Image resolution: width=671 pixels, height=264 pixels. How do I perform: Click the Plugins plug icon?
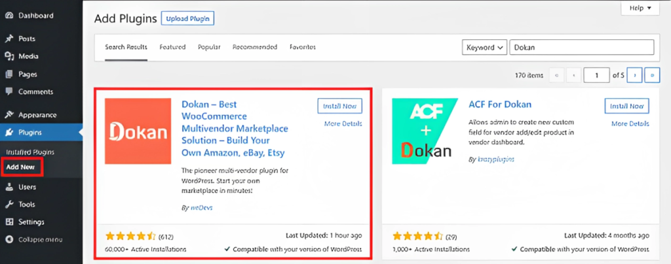click(x=9, y=132)
